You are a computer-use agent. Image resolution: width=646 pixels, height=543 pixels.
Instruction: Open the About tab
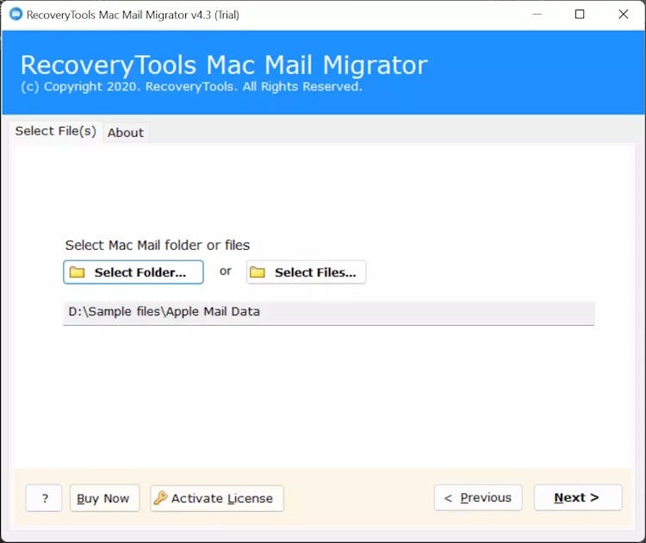click(126, 133)
